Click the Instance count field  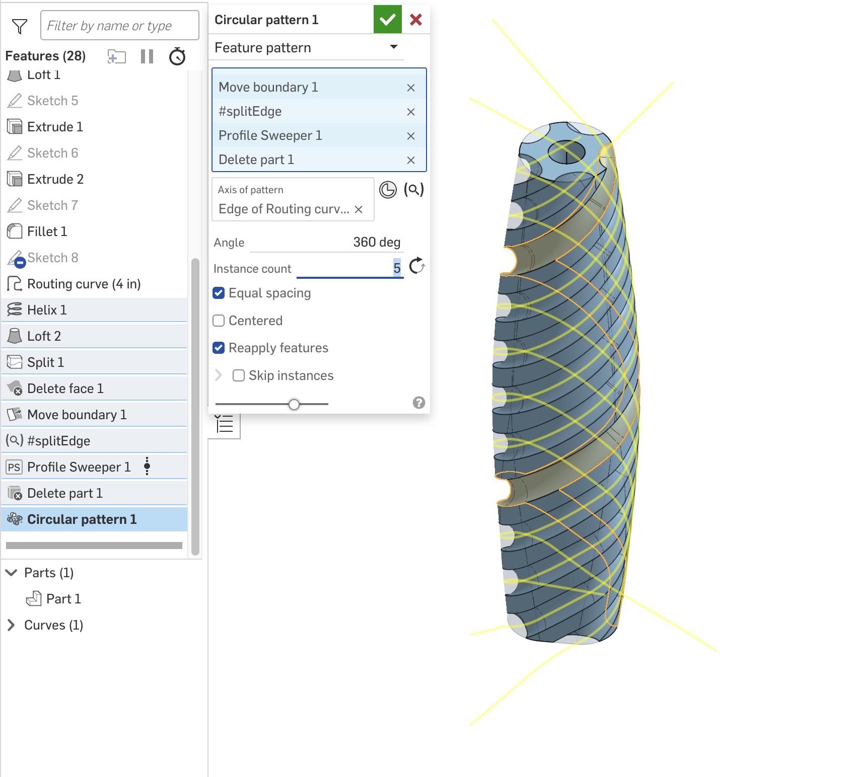click(350, 268)
